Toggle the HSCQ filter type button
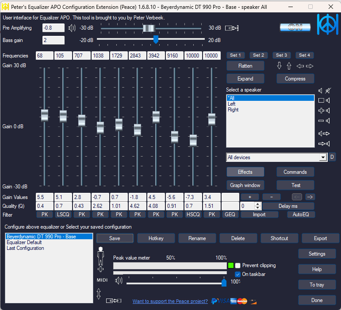The width and height of the screenshot is (341, 310). click(193, 214)
